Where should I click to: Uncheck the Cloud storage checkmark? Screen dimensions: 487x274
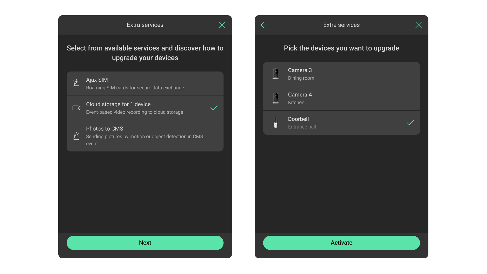click(214, 108)
